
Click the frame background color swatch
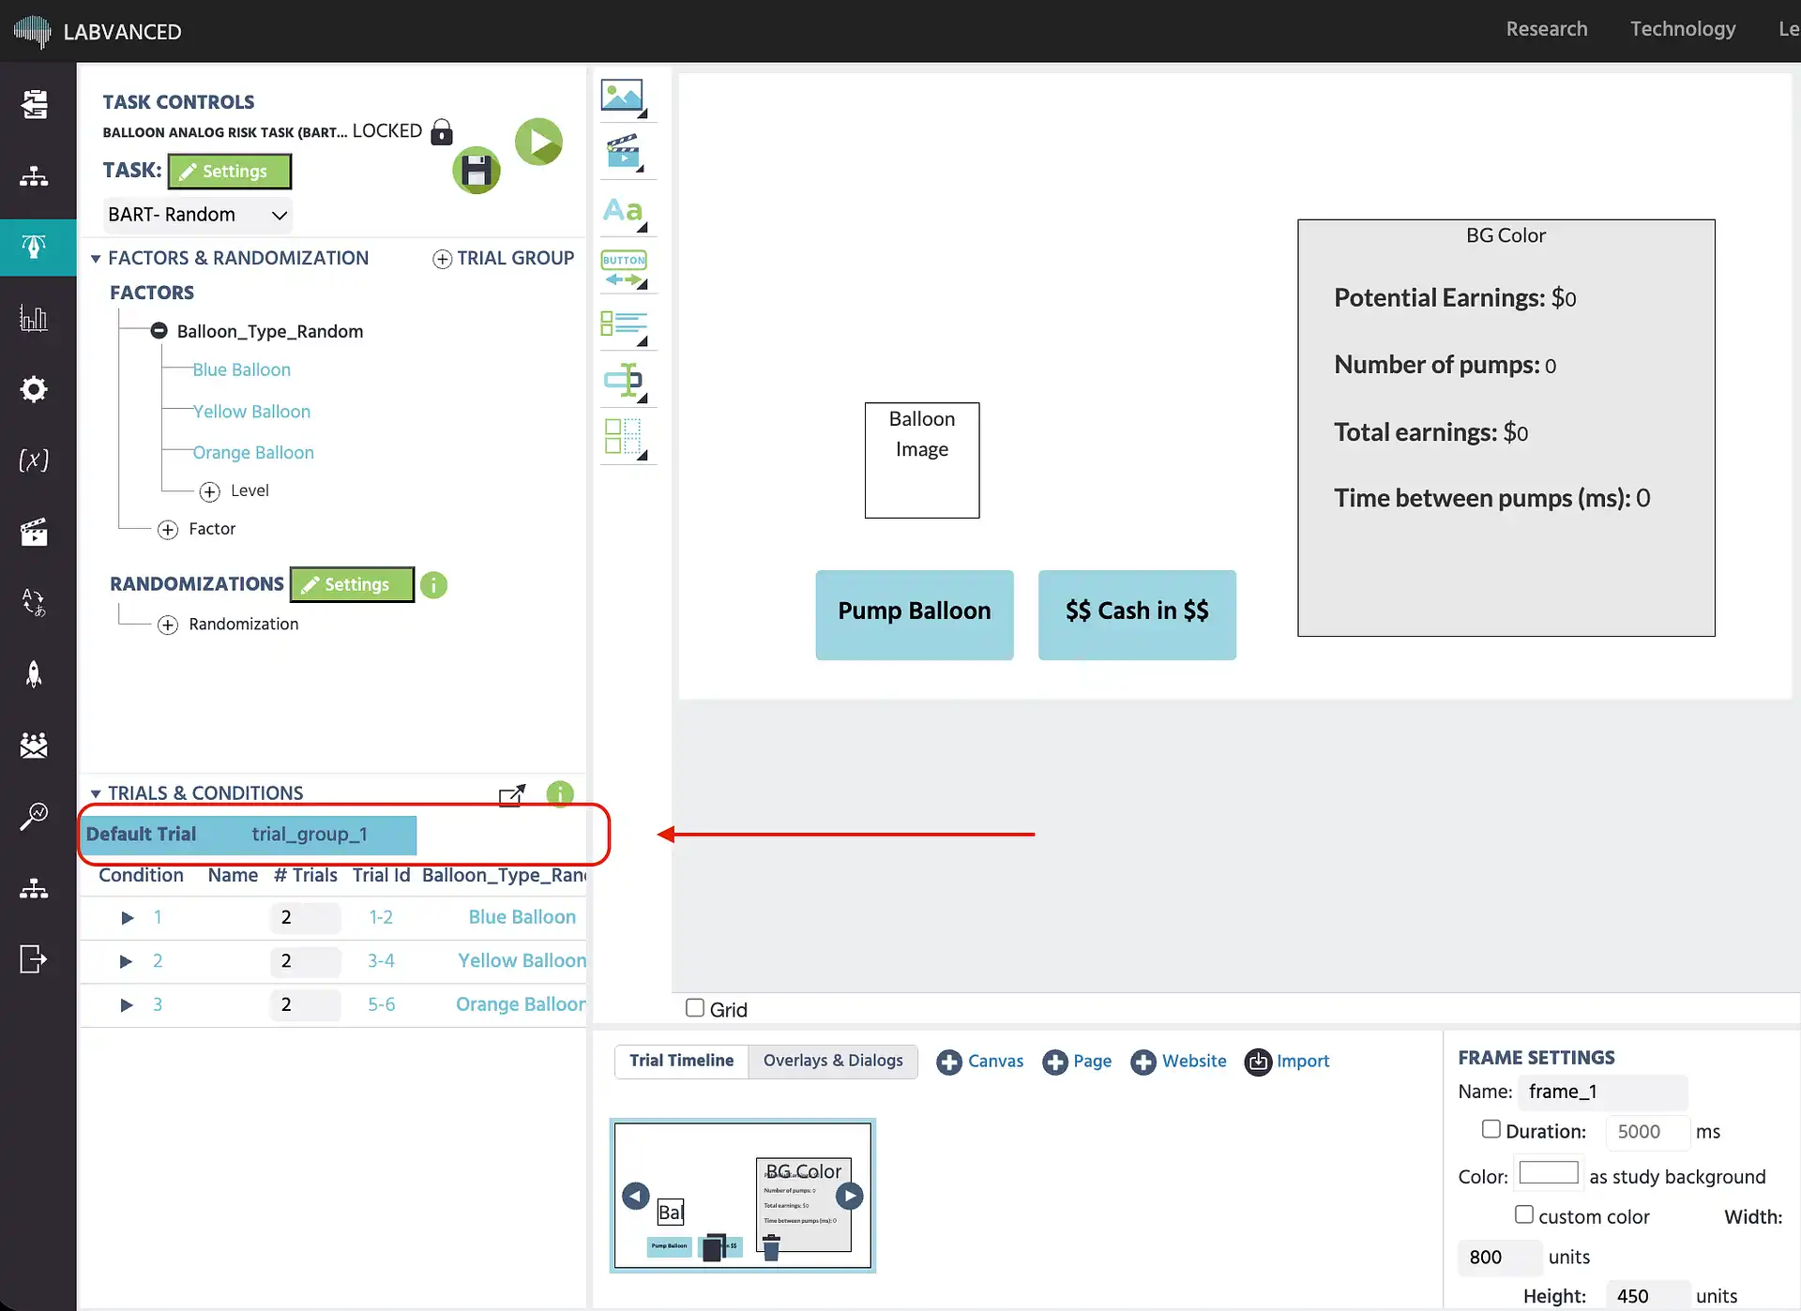coord(1549,1173)
